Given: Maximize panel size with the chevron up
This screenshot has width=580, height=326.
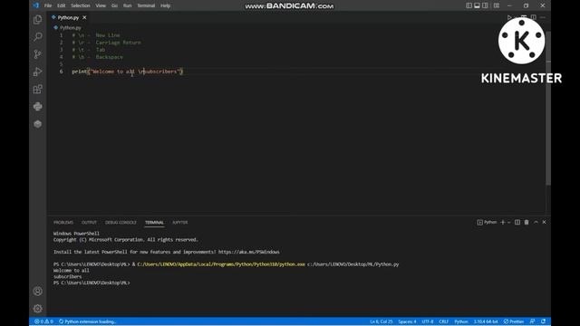Looking at the screenshot, I should [536, 222].
